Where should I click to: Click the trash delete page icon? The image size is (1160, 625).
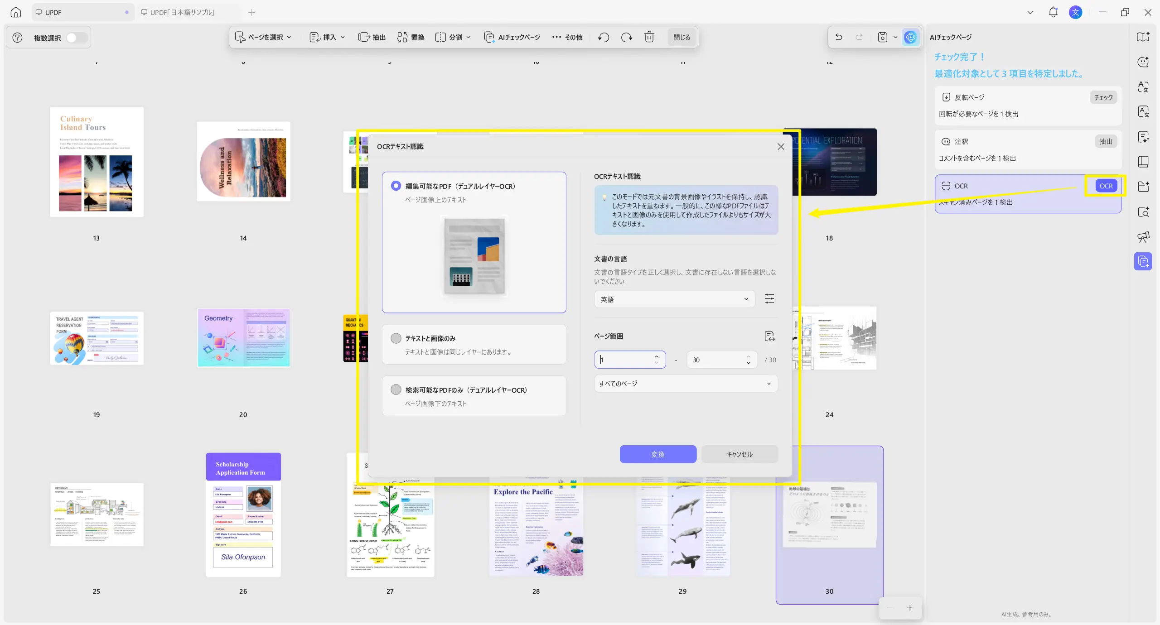pyautogui.click(x=649, y=37)
